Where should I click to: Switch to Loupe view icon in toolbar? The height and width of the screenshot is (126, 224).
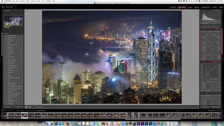27,107
